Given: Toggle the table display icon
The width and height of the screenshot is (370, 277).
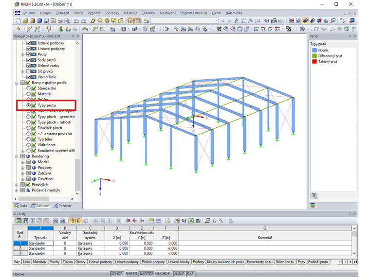Looking at the screenshot, I should [137, 21].
